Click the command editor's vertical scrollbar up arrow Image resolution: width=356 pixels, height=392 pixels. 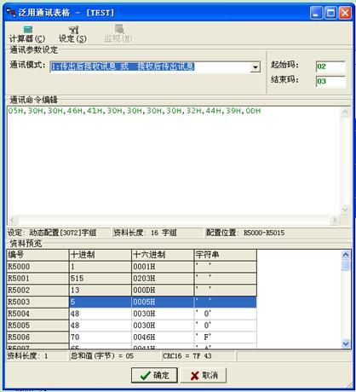click(x=345, y=112)
